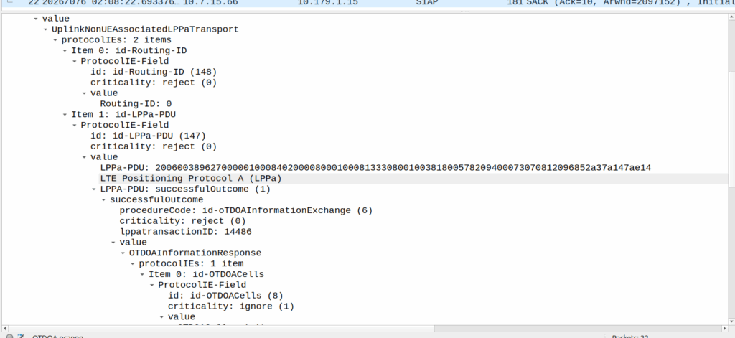Select procedureCode: id-oTDOAInformationExchange field
This screenshot has width=735, height=338.
(245, 210)
